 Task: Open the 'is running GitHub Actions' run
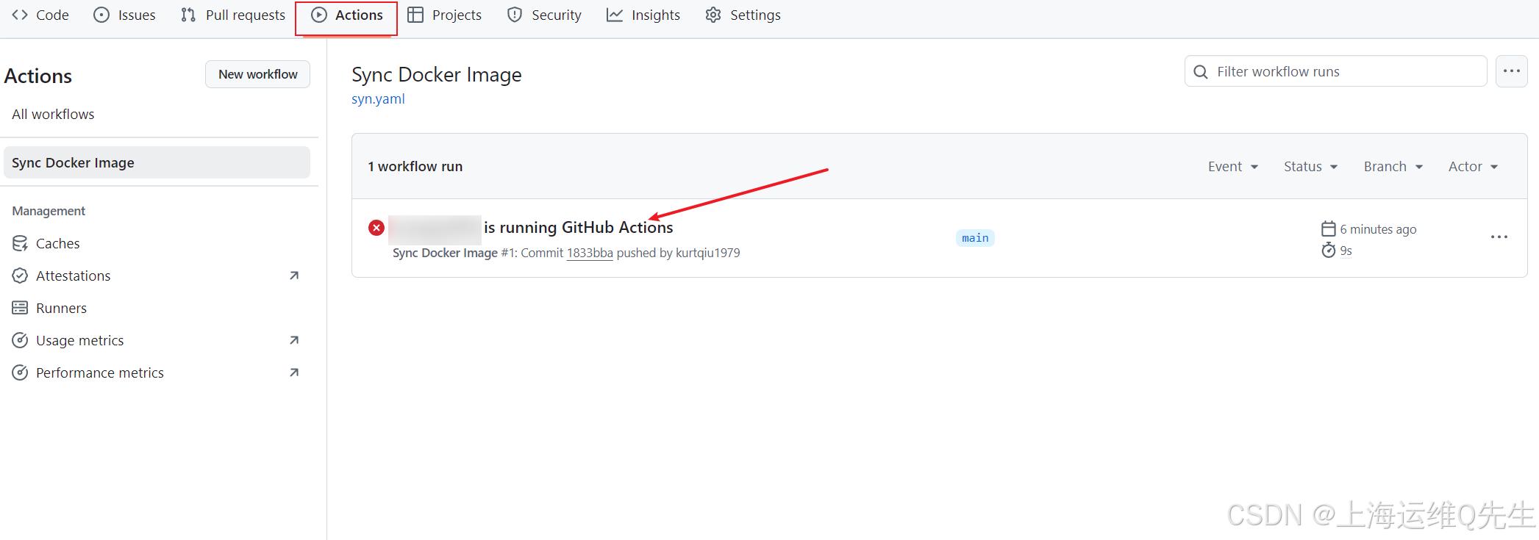click(578, 228)
